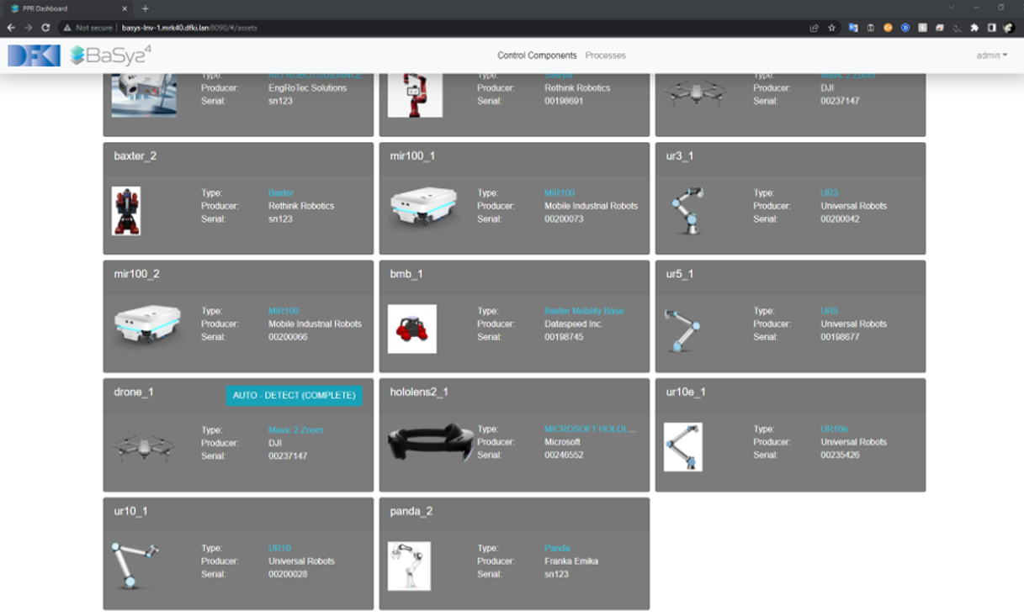
Task: Select the ur3_1 card title
Action: [680, 156]
